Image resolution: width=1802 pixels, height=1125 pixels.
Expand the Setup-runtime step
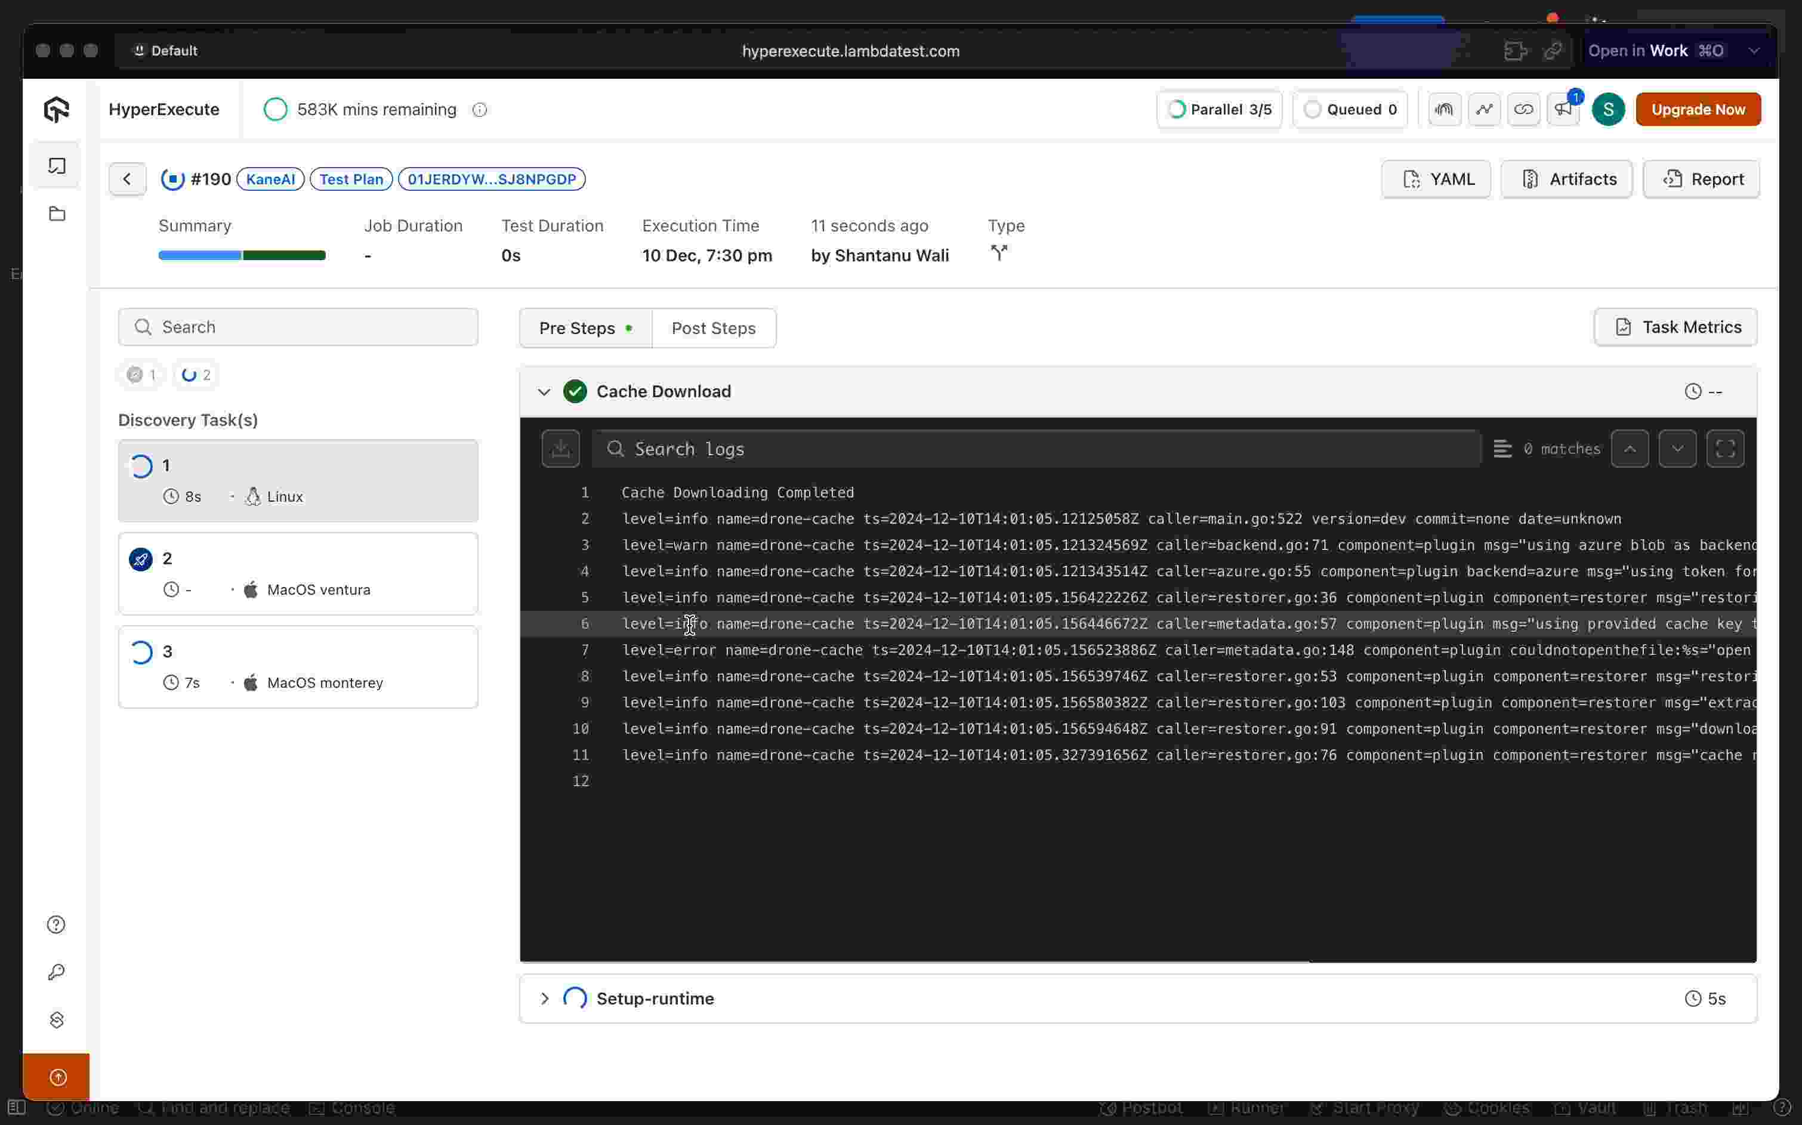[x=544, y=999]
